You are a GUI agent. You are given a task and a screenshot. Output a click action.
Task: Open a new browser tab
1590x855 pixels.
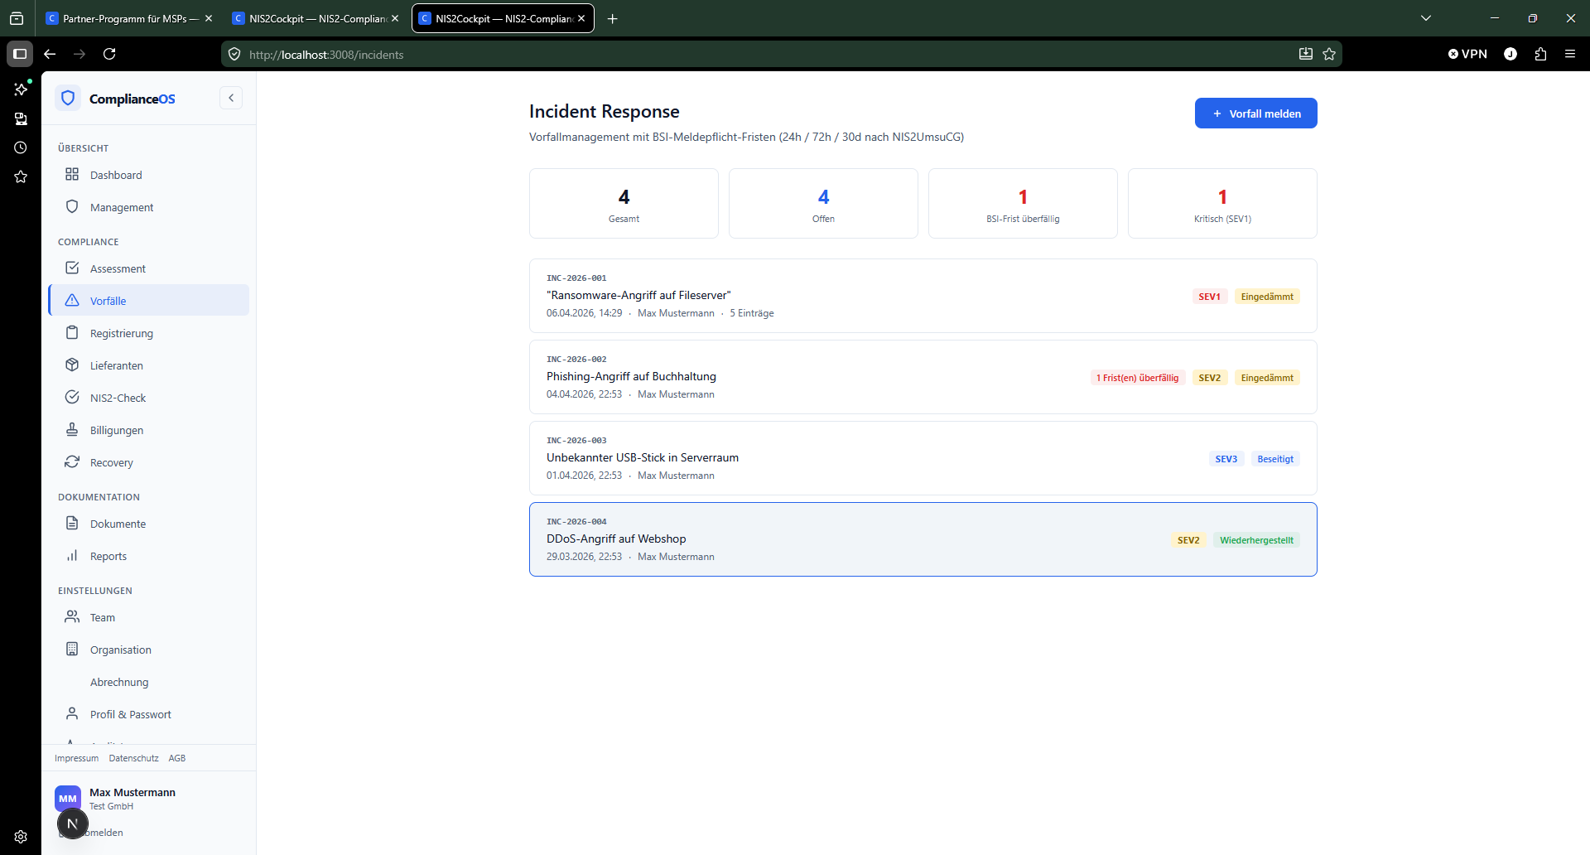tap(613, 18)
